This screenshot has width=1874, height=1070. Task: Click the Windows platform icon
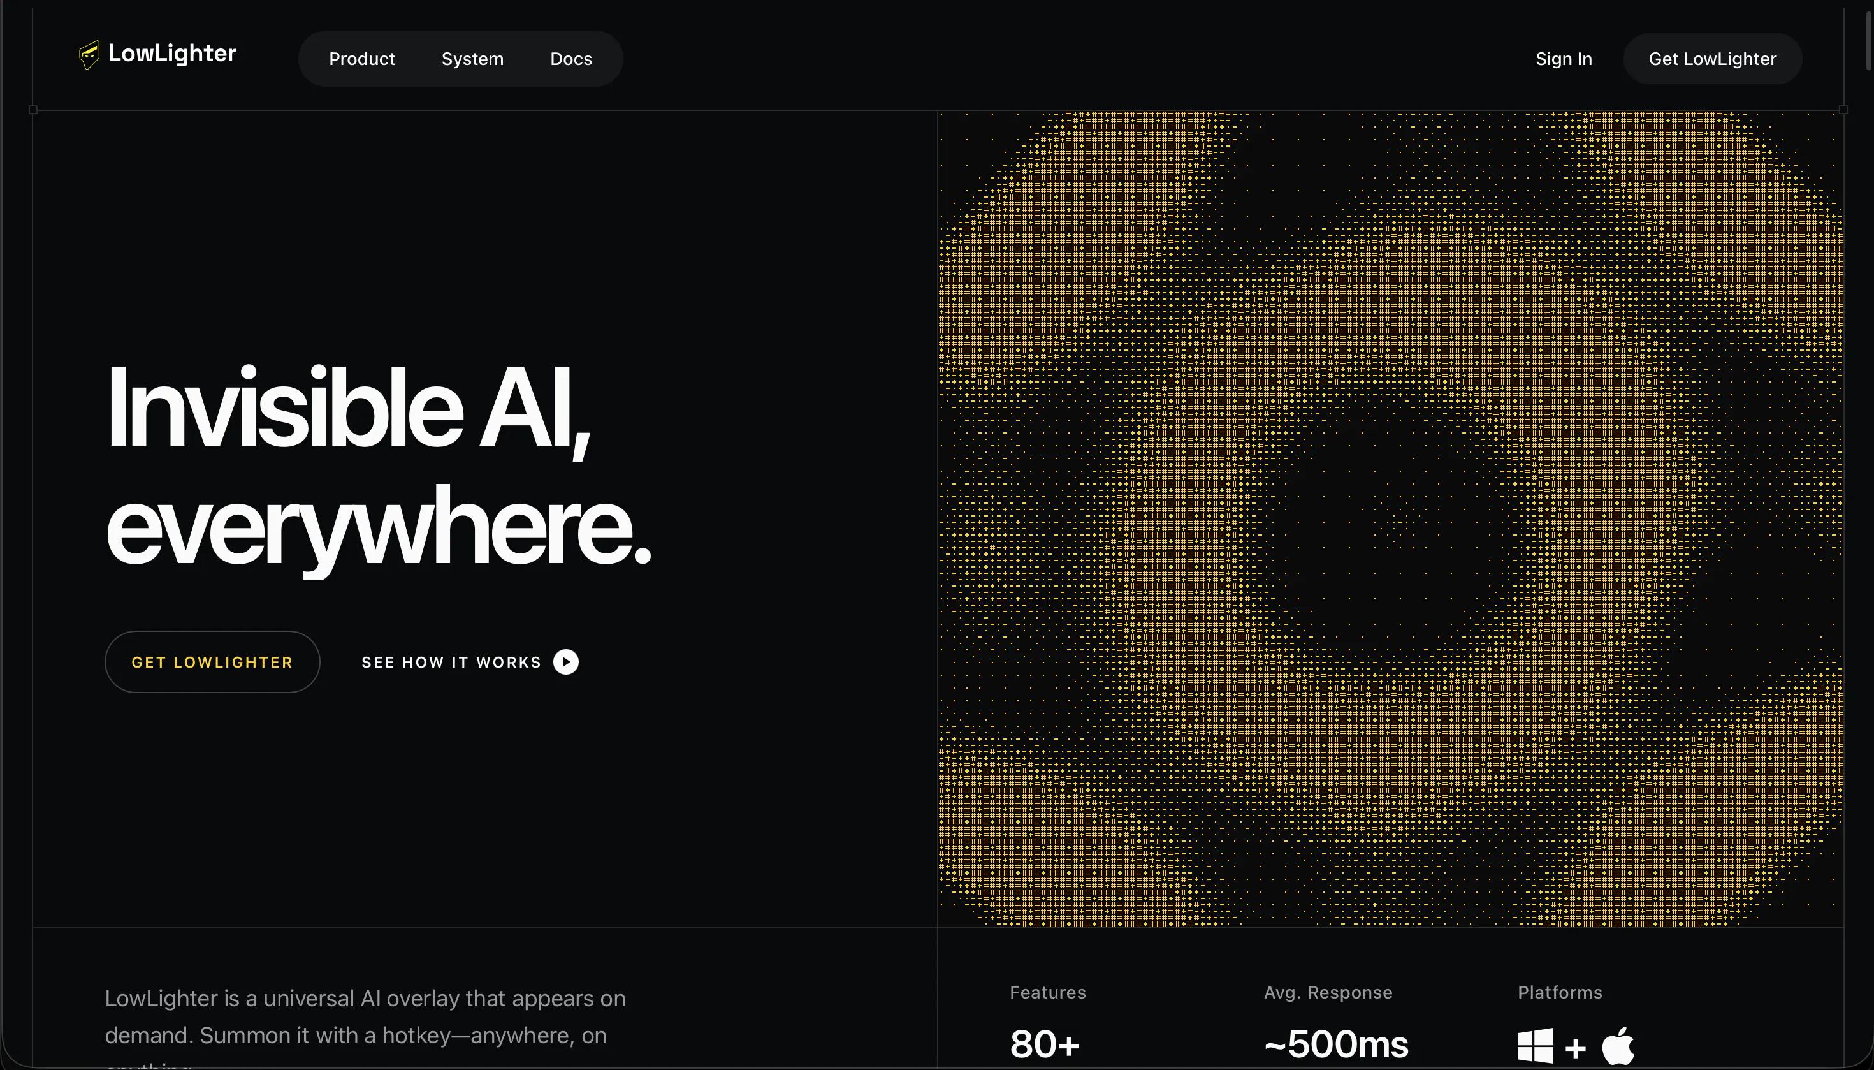click(1535, 1045)
